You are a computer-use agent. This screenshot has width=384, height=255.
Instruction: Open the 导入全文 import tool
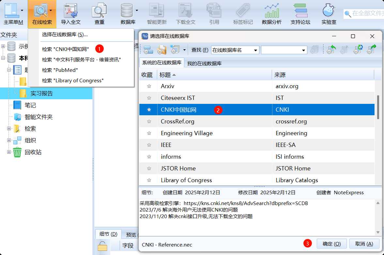70,14
